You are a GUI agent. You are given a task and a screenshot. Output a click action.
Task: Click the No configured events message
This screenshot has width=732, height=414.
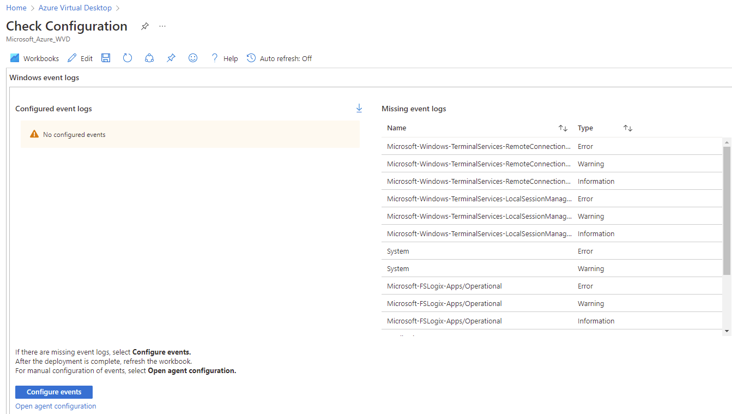coord(74,135)
